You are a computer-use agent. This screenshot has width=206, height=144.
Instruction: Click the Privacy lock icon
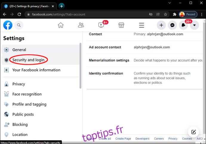(6, 84)
